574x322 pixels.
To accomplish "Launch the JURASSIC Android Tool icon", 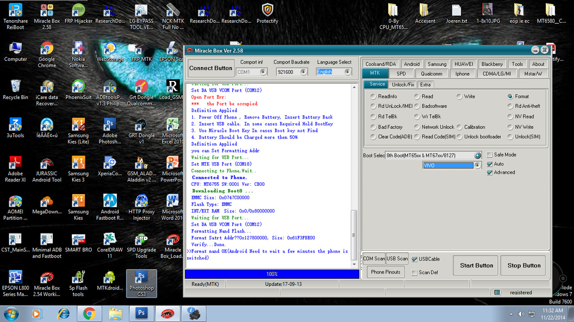I will pyautogui.click(x=47, y=169).
